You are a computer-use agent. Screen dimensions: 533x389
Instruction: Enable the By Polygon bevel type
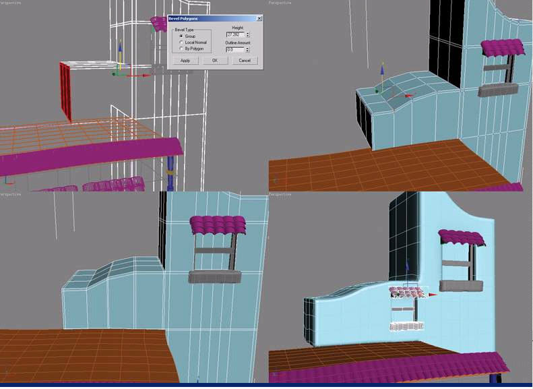click(x=181, y=49)
